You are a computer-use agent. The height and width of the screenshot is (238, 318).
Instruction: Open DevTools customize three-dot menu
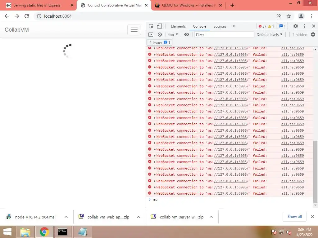pos(304,26)
